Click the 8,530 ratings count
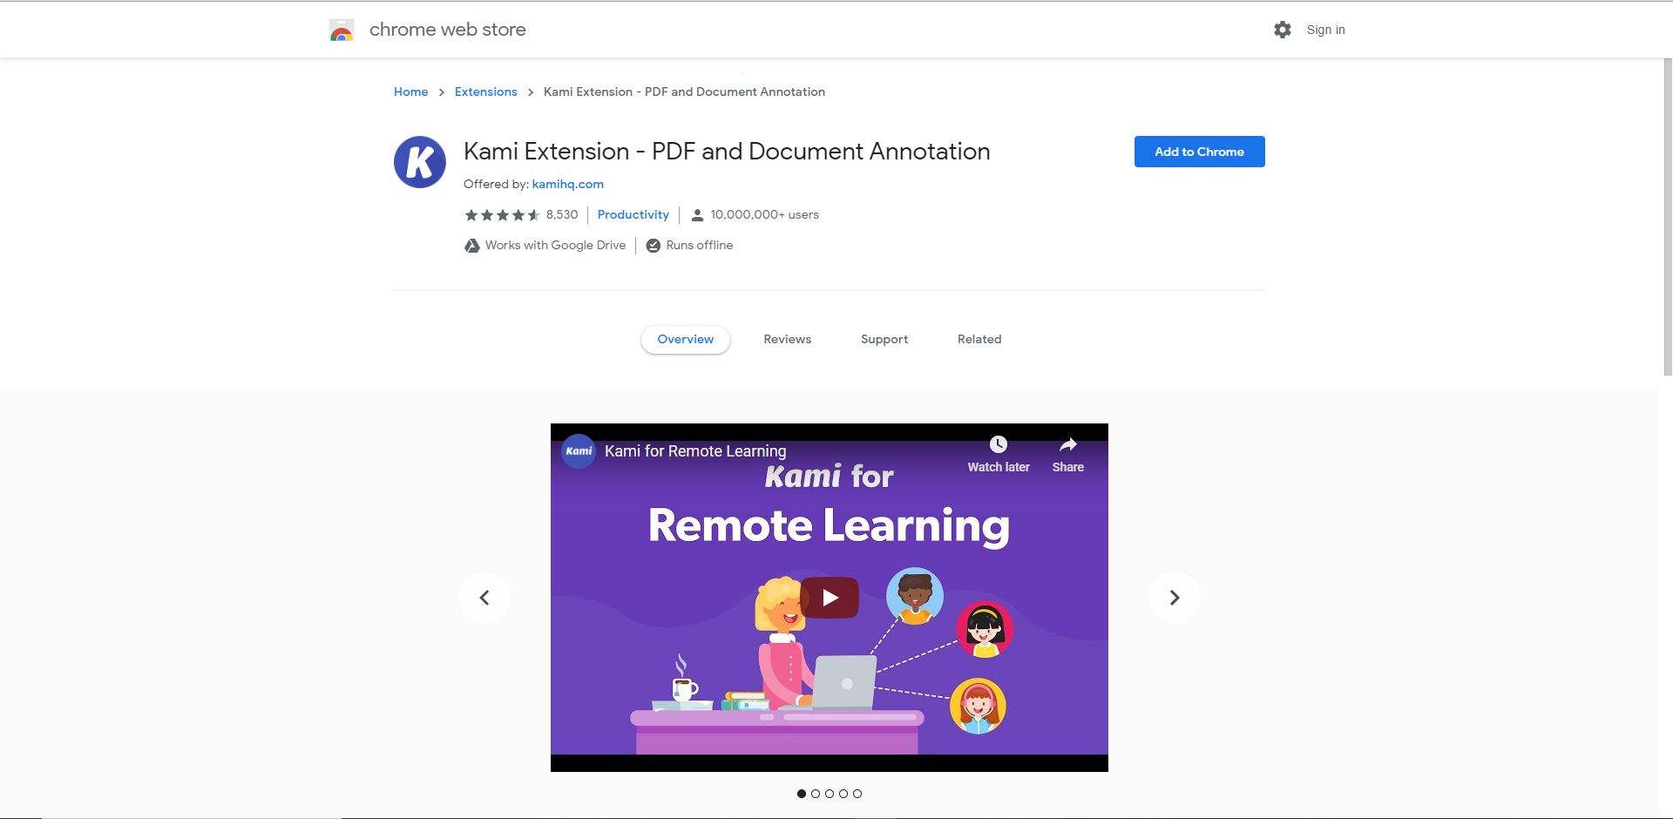This screenshot has width=1673, height=819. point(562,215)
